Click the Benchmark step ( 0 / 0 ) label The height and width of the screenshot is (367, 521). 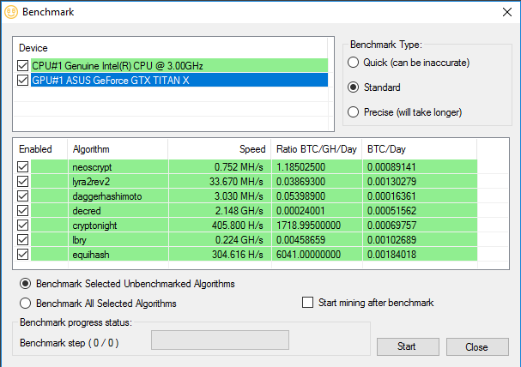tap(70, 343)
